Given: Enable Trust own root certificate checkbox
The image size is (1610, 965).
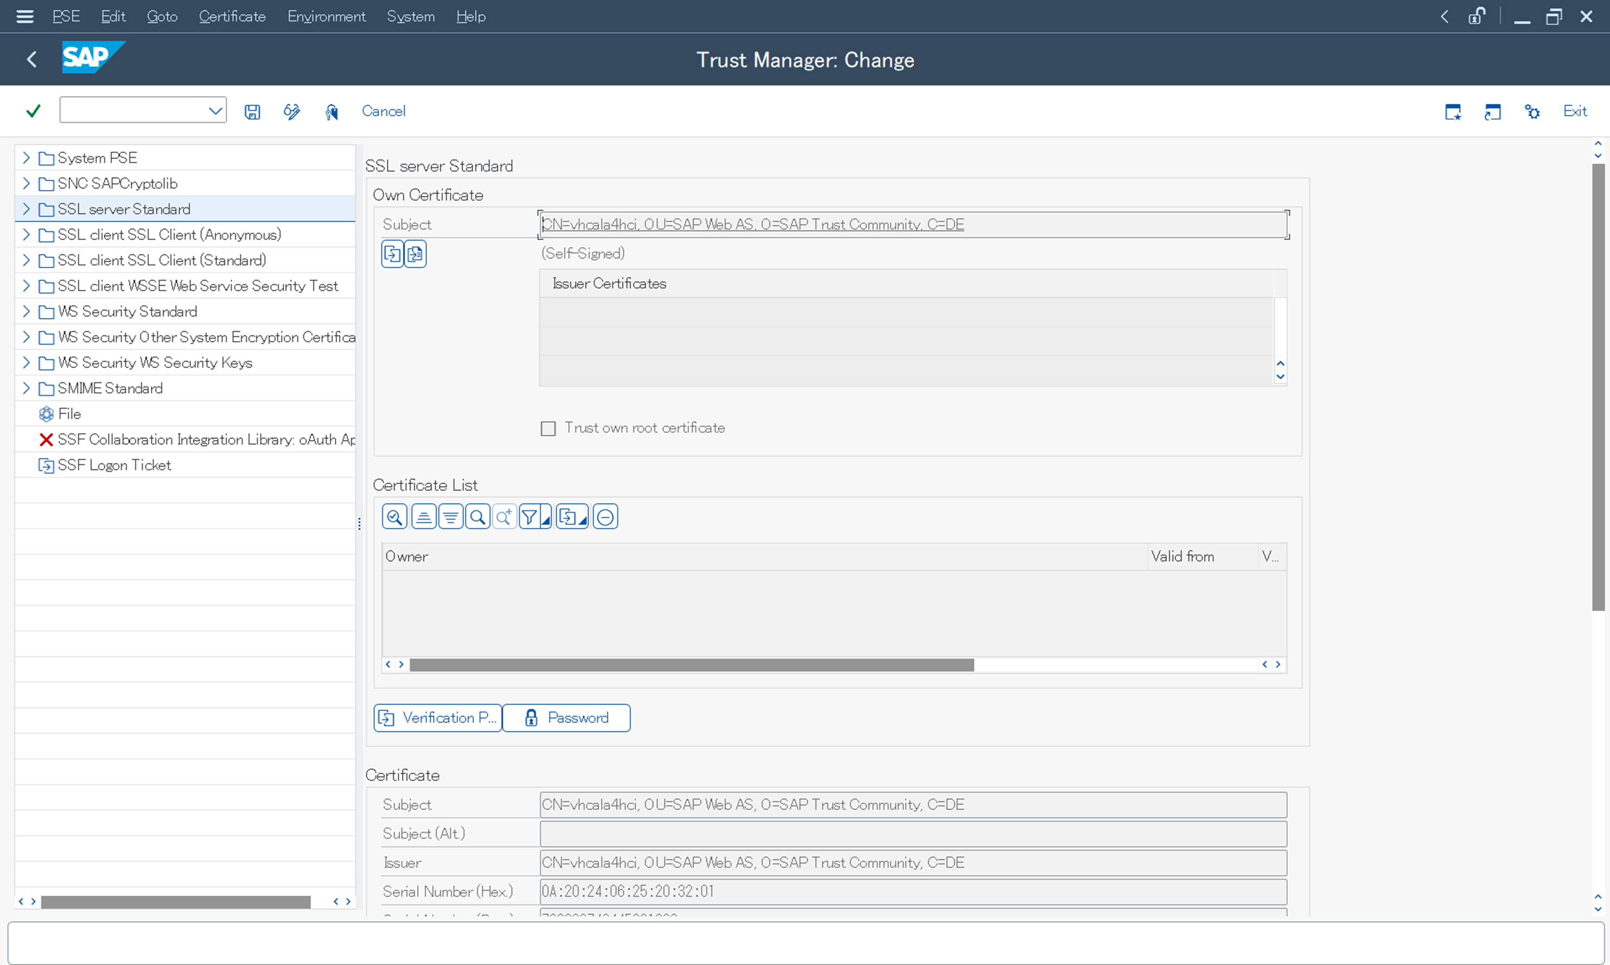Looking at the screenshot, I should point(548,429).
